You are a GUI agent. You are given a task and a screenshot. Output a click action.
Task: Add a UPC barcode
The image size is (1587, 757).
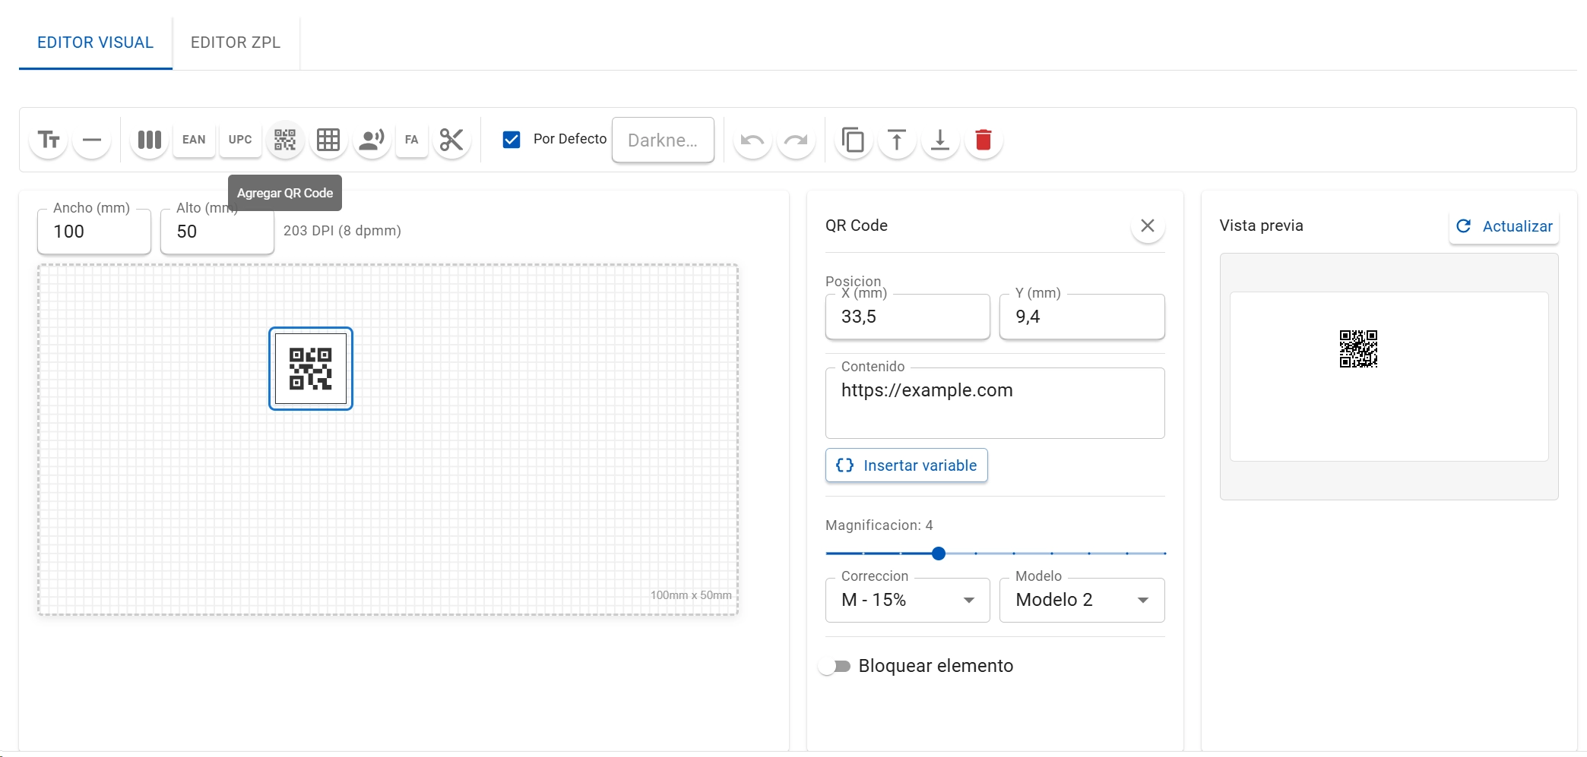(240, 140)
